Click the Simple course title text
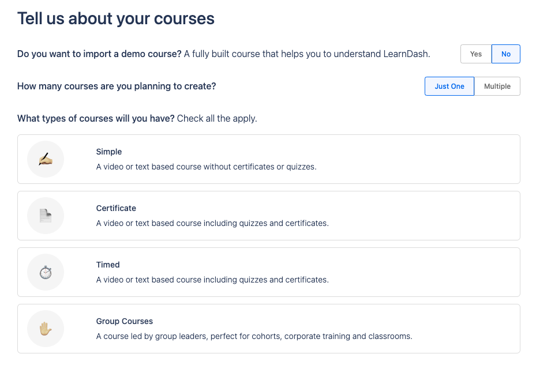The width and height of the screenshot is (536, 369). tap(109, 152)
